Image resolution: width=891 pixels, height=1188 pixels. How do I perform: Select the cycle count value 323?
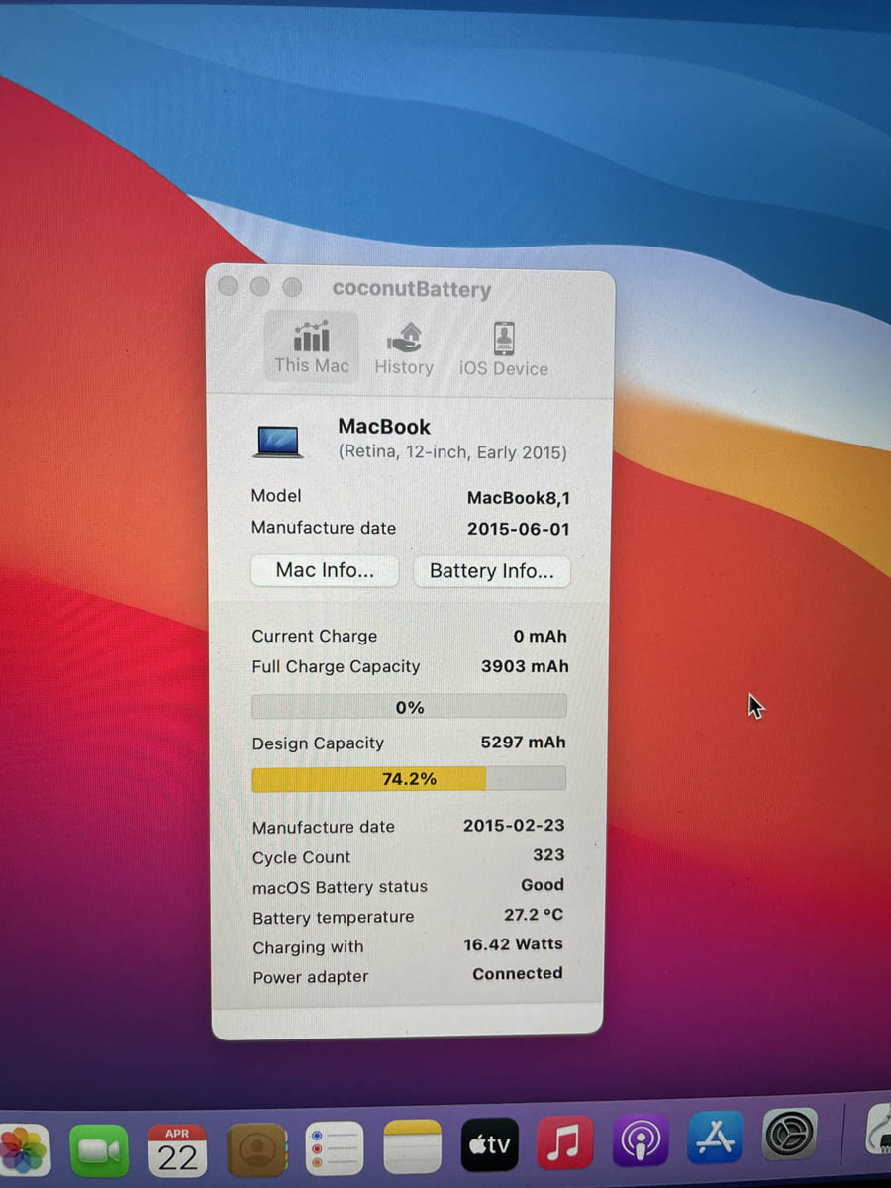pos(548,854)
